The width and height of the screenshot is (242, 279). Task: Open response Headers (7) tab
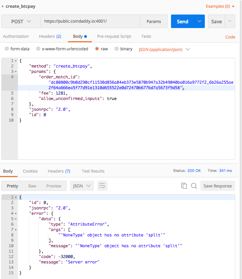(59, 171)
